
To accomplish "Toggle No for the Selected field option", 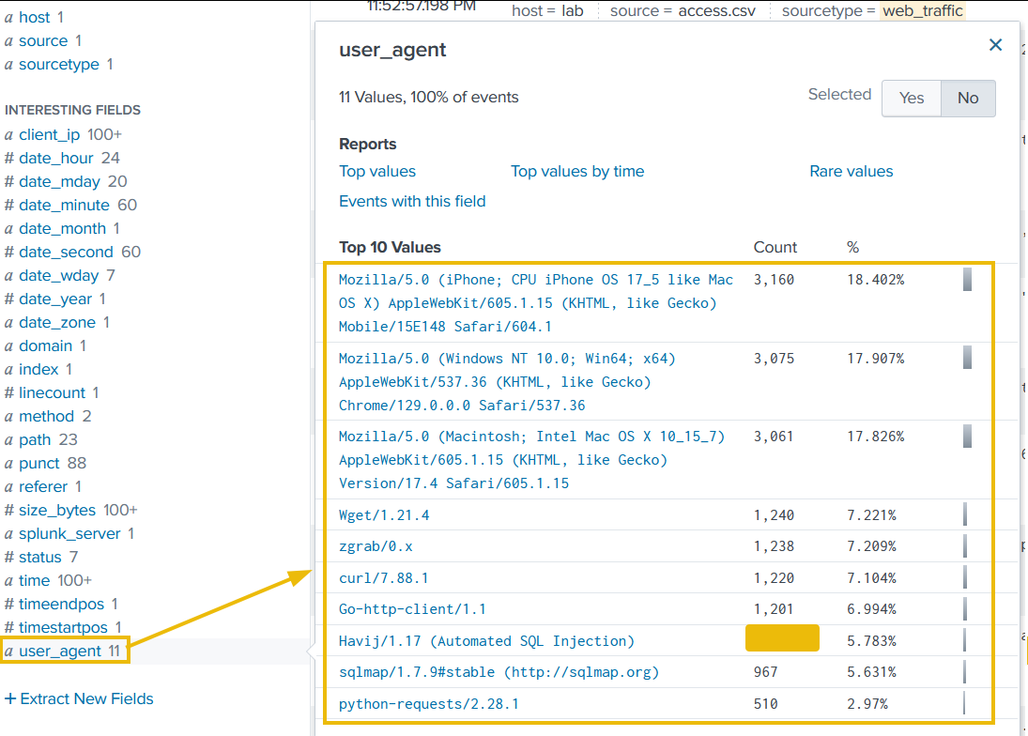I will tap(967, 98).
